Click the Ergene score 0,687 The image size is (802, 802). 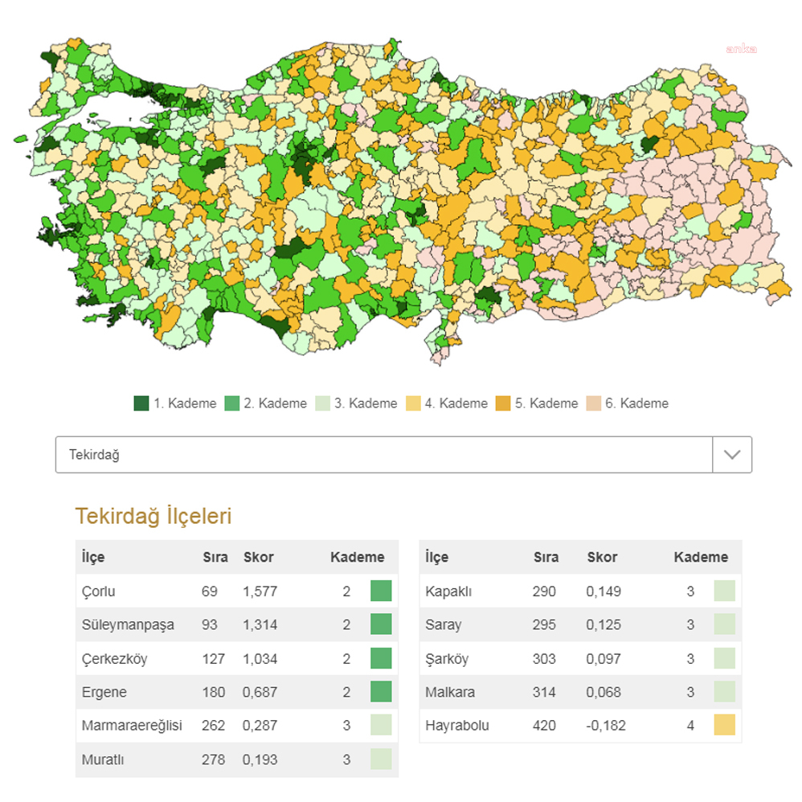coord(260,692)
